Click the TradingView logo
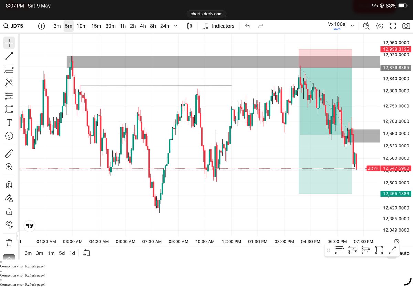The width and height of the screenshot is (413, 287). (x=30, y=226)
